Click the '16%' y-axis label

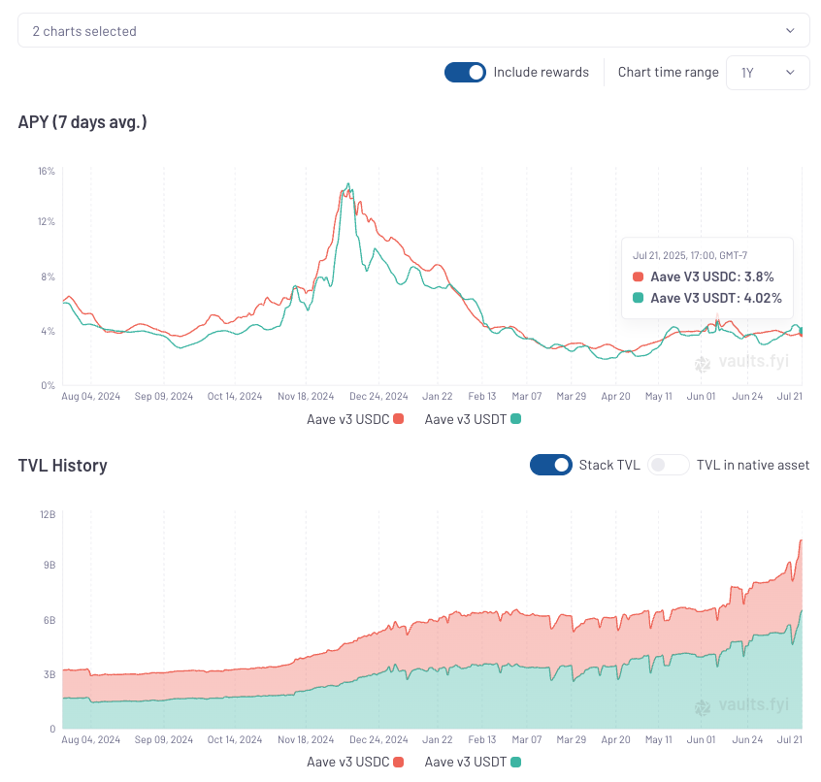coord(47,171)
